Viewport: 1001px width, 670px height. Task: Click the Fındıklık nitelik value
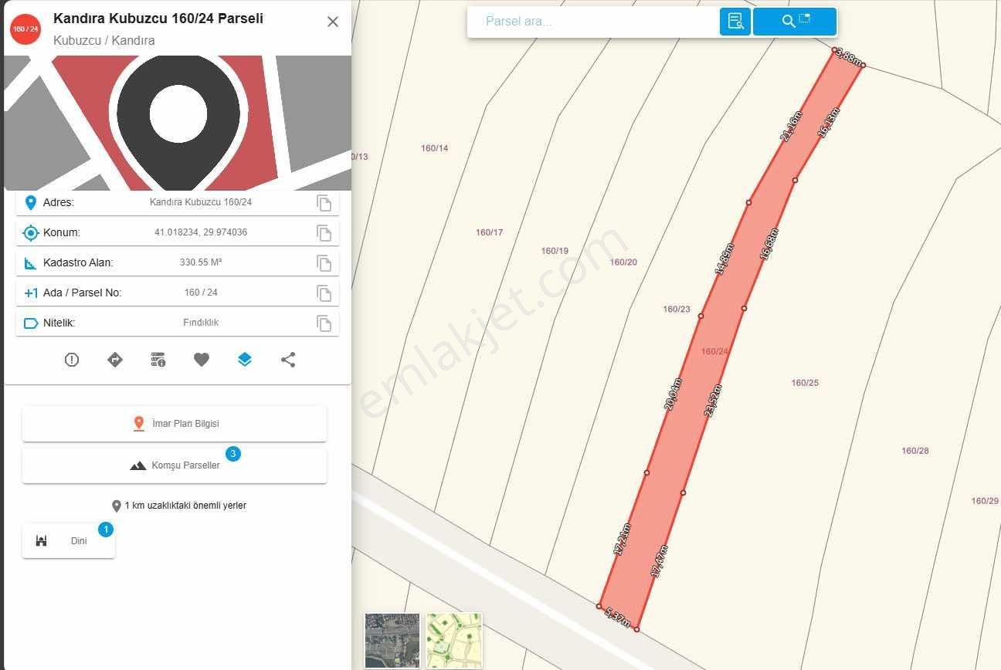(x=201, y=323)
